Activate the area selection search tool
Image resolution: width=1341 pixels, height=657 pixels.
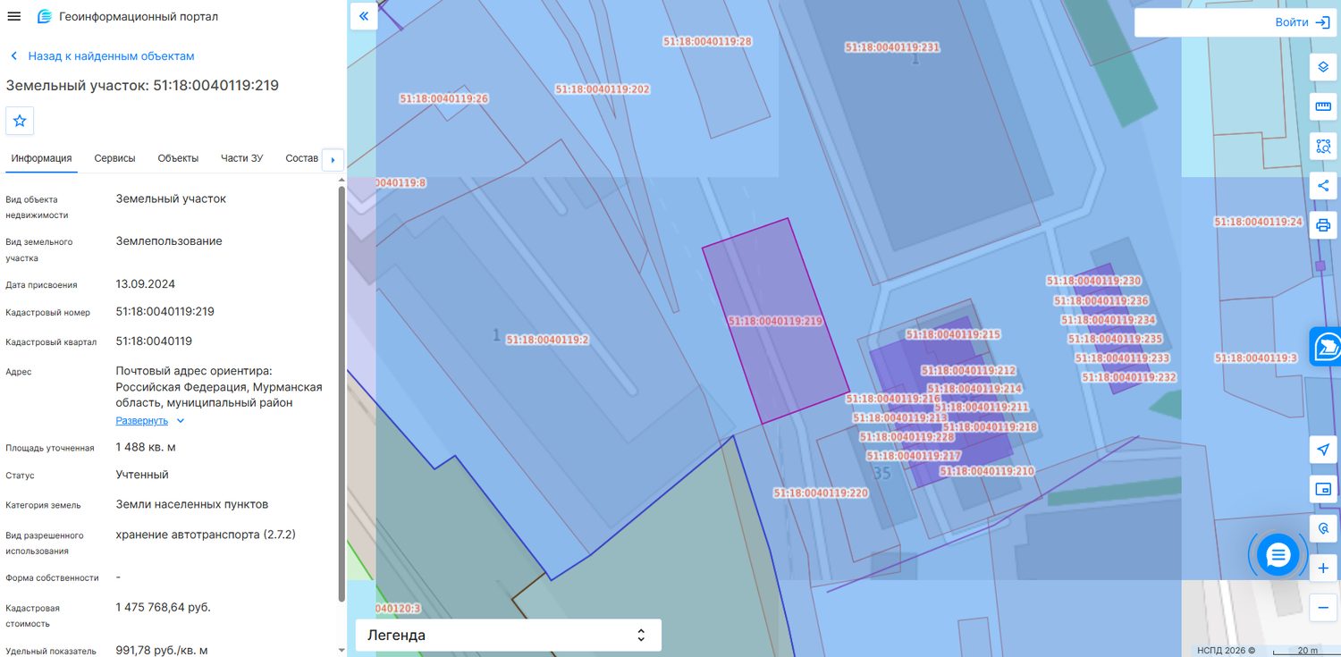point(1323,147)
